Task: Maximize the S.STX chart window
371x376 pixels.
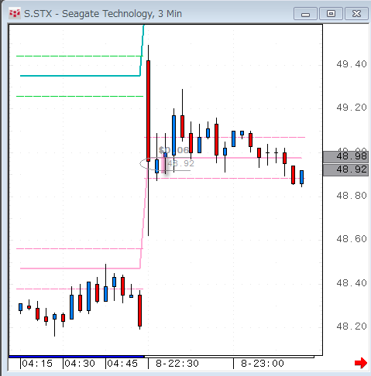Action: pyautogui.click(x=331, y=14)
